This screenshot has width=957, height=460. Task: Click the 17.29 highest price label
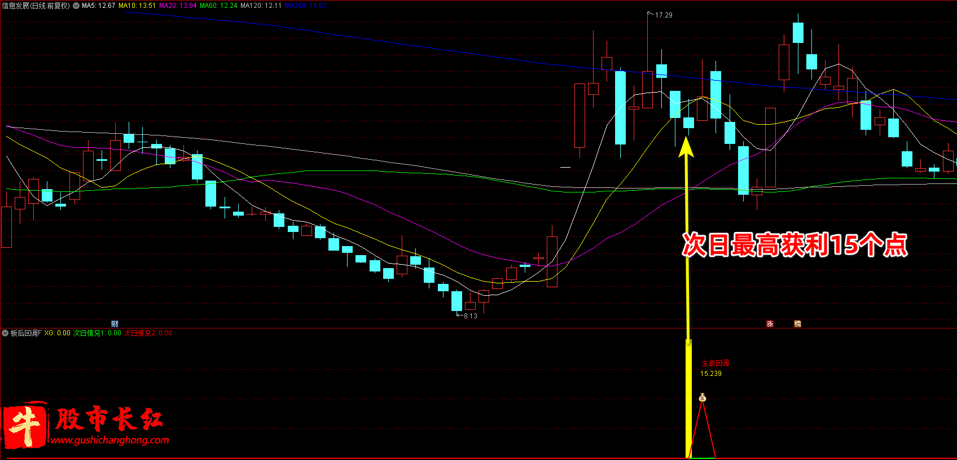pyautogui.click(x=664, y=15)
